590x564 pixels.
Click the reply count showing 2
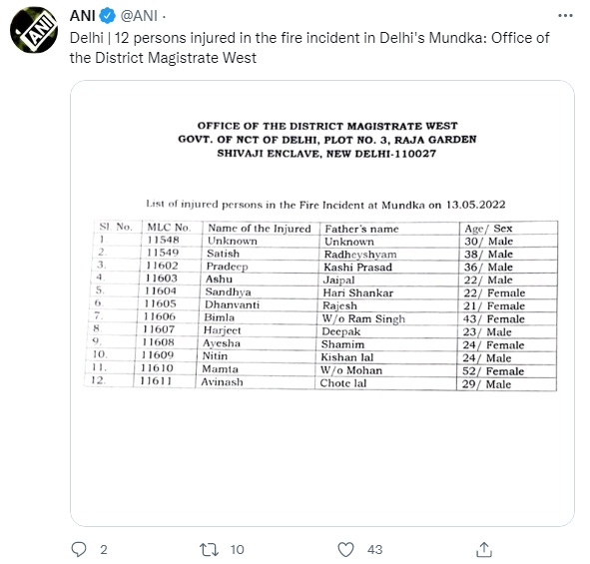point(104,550)
